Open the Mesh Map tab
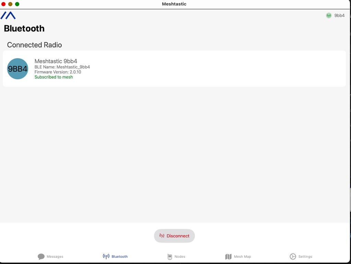 click(x=238, y=256)
